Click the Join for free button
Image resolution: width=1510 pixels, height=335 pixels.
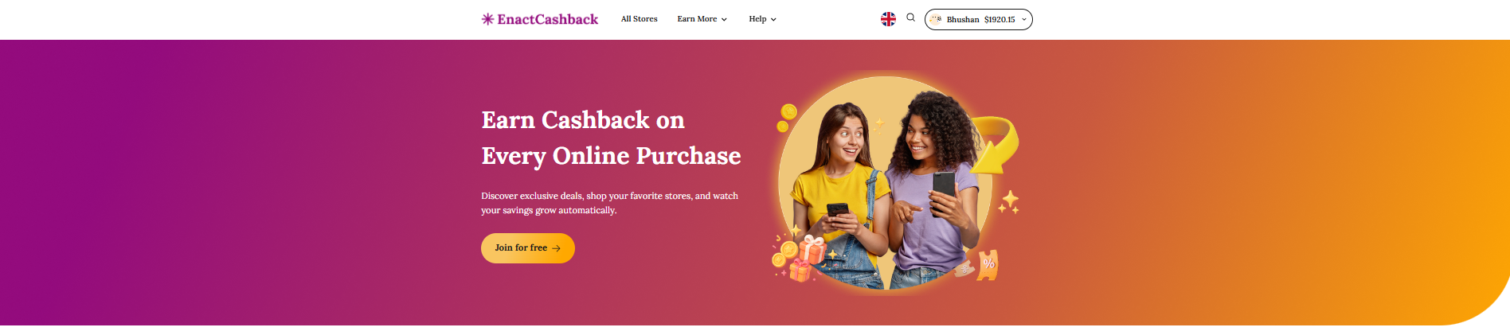coord(528,248)
